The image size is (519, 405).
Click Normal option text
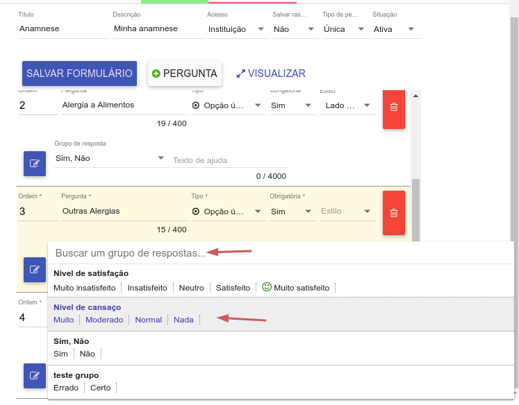pyautogui.click(x=148, y=320)
